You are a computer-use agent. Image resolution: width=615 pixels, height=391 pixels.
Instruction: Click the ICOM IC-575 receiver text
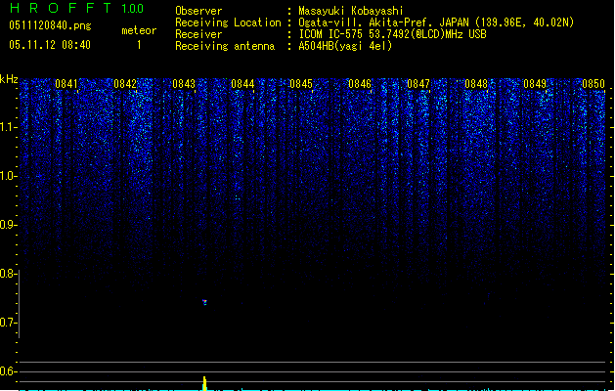point(392,34)
